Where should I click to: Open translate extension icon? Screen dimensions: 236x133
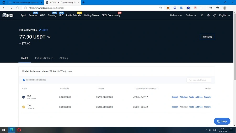click(181, 8)
